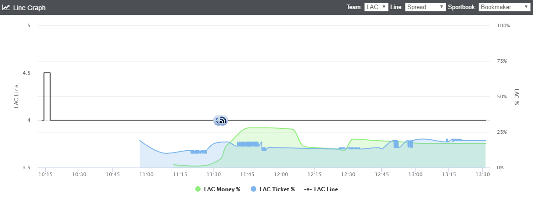Click the LAC % right axis title
Image resolution: width=533 pixels, height=208 pixels.
point(517,97)
